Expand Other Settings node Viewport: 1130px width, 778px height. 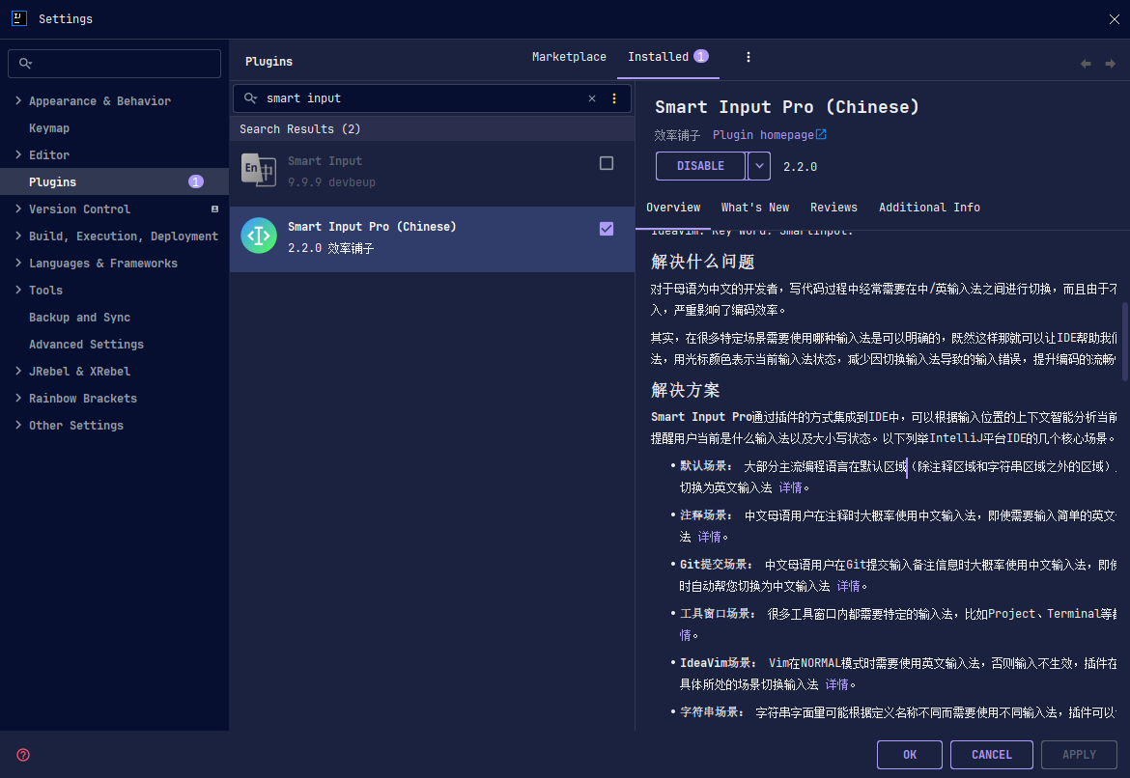(18, 426)
